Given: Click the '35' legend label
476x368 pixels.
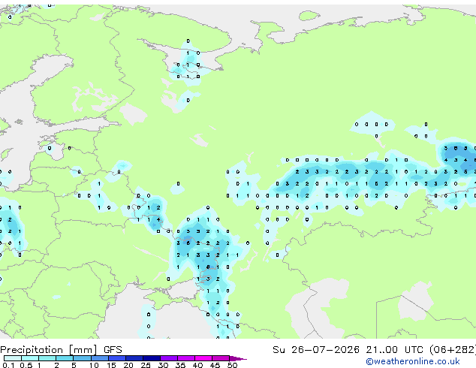Looking at the screenshot, I should pos(180,365).
